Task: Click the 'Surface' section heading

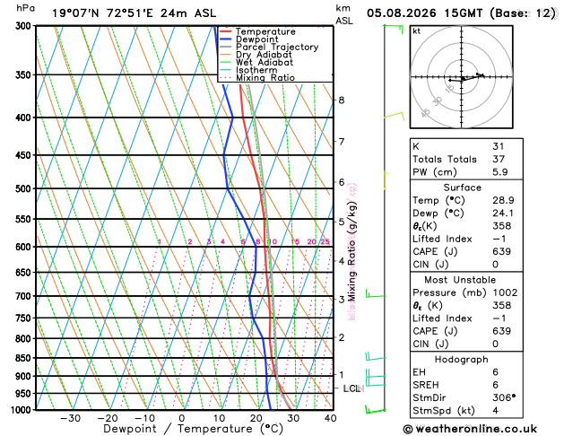Action: [x=462, y=187]
